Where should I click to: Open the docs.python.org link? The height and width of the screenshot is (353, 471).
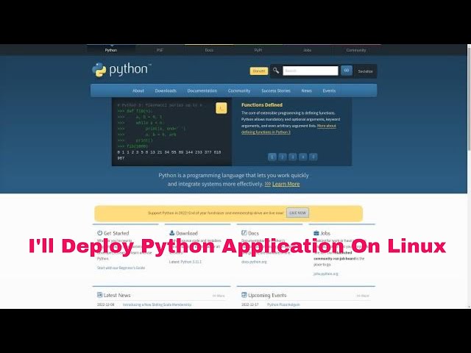pyautogui.click(x=254, y=262)
